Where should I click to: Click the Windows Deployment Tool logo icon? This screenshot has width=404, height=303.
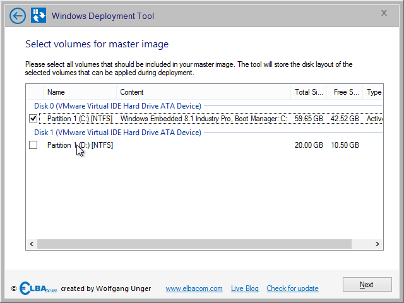coord(39,15)
